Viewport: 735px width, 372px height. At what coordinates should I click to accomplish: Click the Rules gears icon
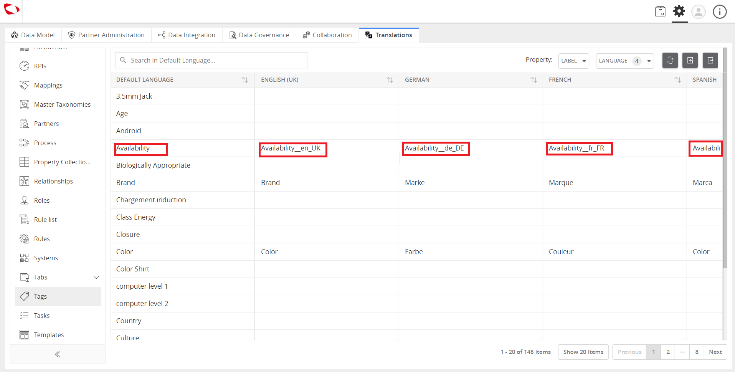click(x=24, y=239)
